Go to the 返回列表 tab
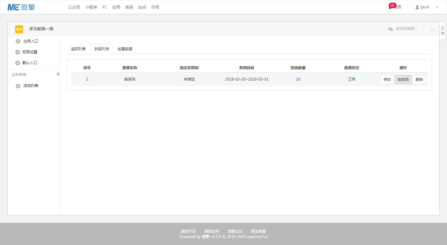 (78, 49)
